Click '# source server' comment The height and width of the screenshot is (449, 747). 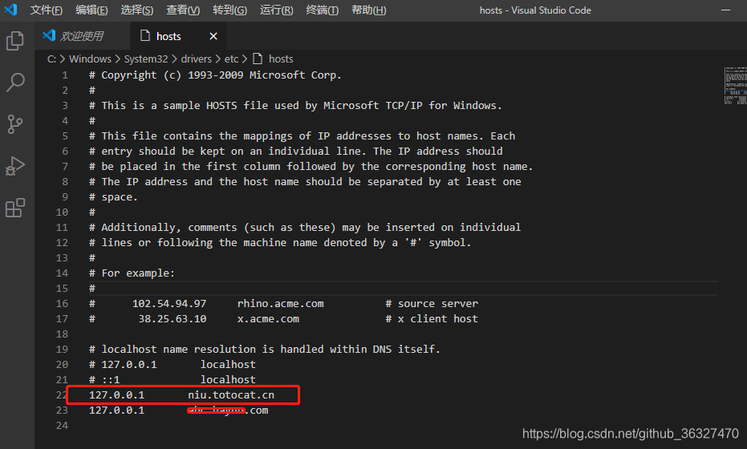coord(432,304)
